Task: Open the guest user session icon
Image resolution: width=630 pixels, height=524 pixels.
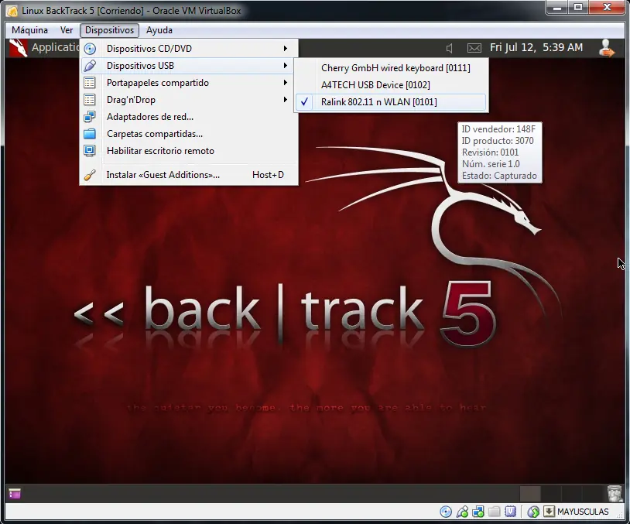Action: [606, 48]
